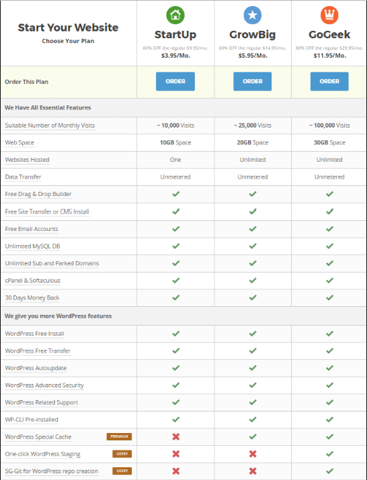Click GoGeek checkmark for cPanel & Softaculous
The height and width of the screenshot is (480, 367).
click(329, 280)
